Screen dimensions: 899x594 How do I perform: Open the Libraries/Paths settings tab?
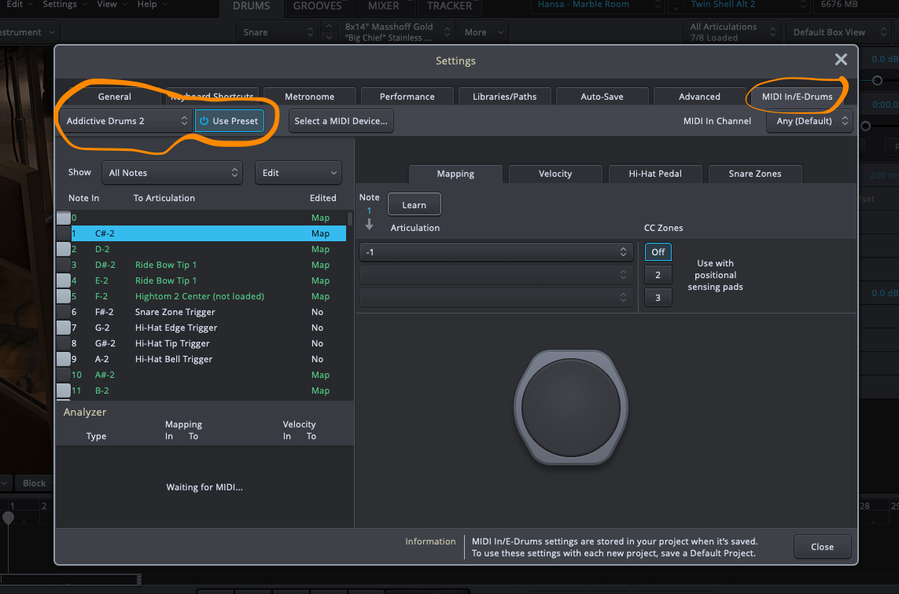click(504, 97)
